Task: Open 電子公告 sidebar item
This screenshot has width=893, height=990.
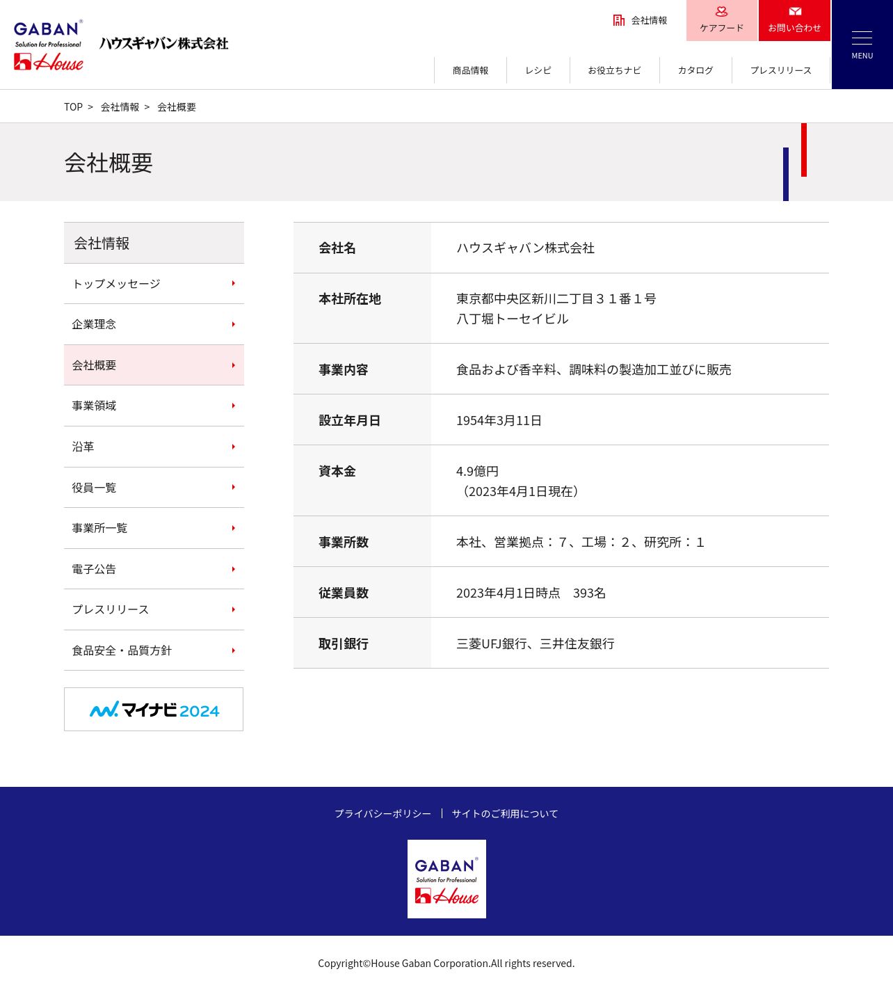Action: point(154,569)
